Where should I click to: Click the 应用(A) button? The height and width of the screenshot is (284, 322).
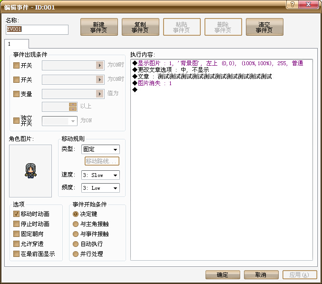pos(300,274)
